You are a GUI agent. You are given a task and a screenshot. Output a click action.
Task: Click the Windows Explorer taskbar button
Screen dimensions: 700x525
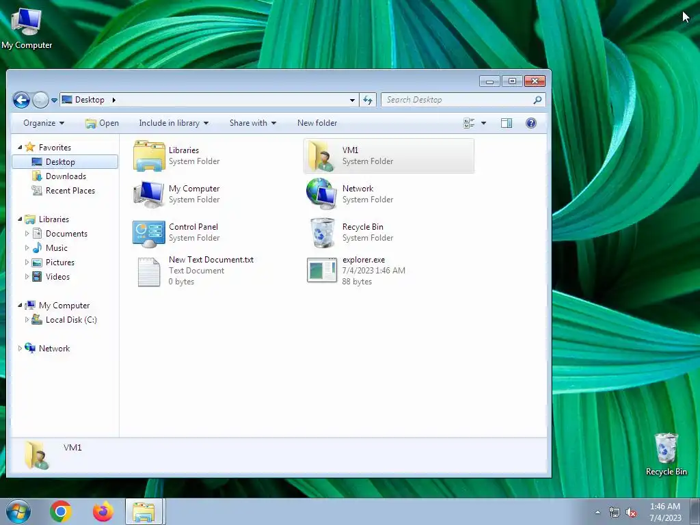(145, 511)
